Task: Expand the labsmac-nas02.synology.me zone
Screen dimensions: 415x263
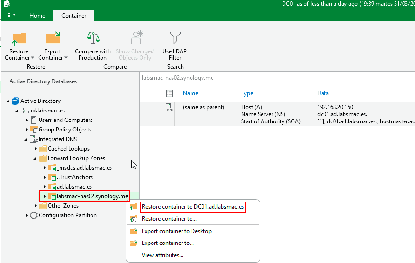Action: [45, 196]
